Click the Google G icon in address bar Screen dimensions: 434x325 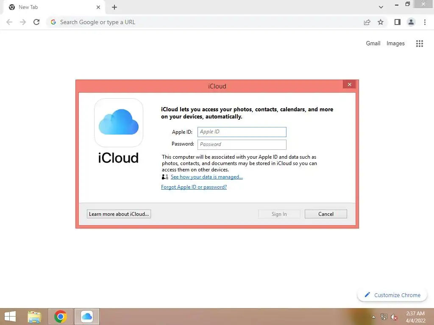point(53,22)
